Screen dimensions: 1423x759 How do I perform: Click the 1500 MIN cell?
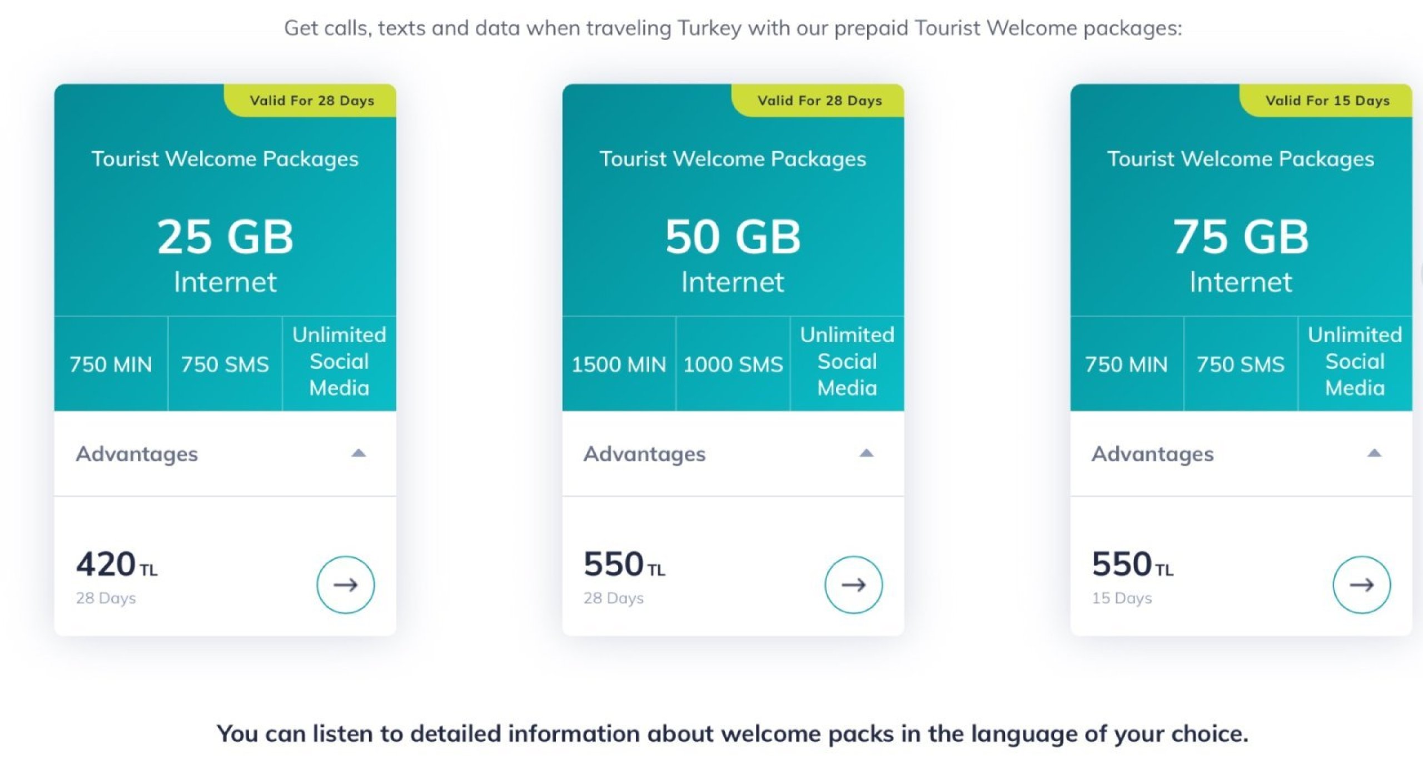click(619, 364)
